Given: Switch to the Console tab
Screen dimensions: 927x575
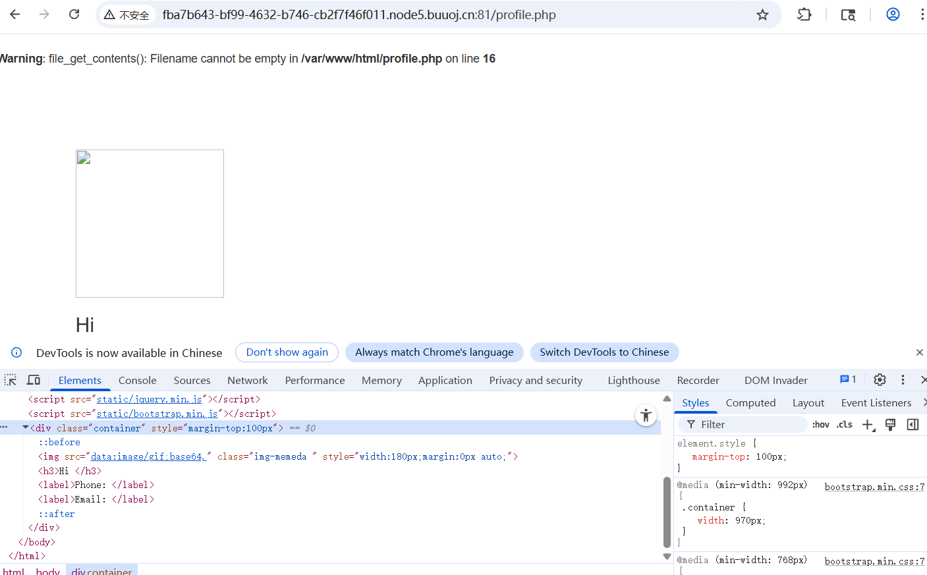Looking at the screenshot, I should [x=137, y=380].
